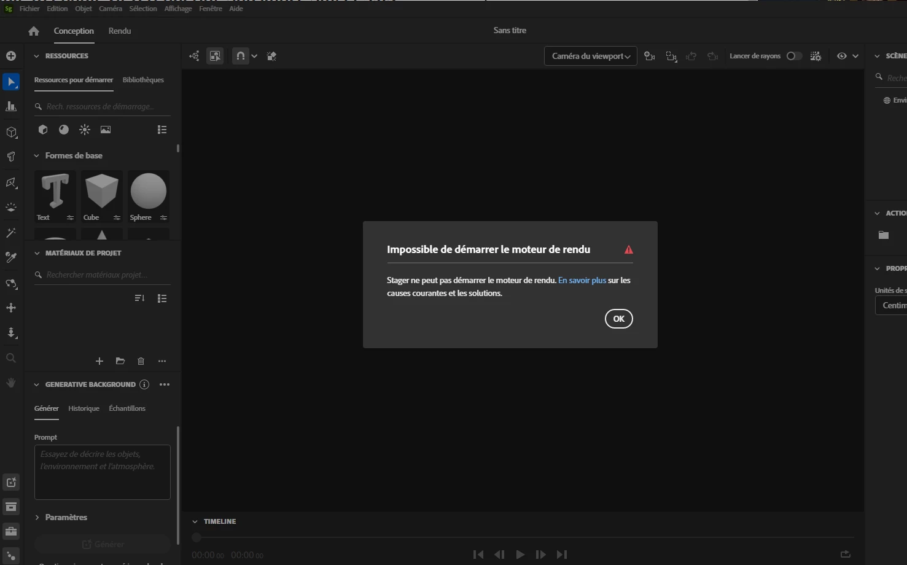907x565 pixels.
Task: Open En savoir plus link
Action: pos(582,280)
